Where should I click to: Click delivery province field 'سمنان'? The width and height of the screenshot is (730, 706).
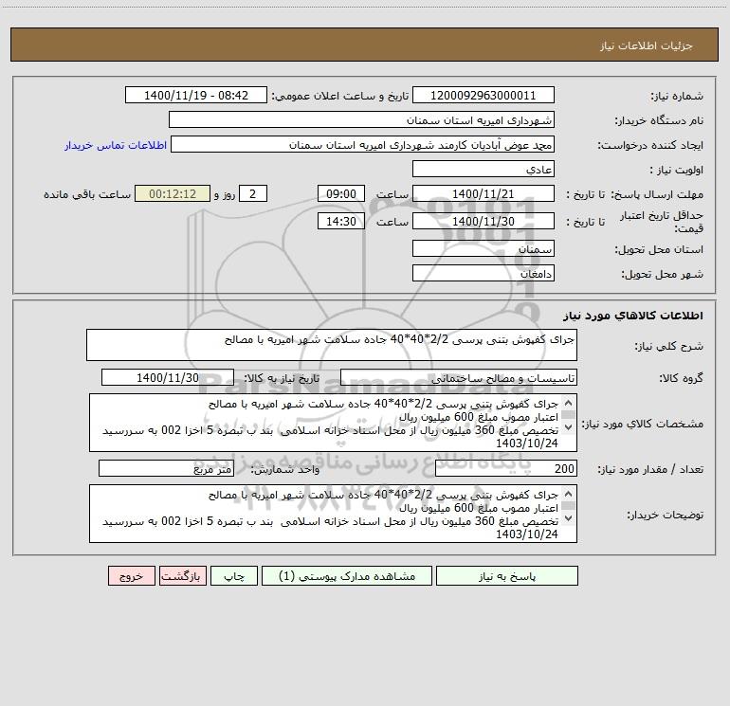pyautogui.click(x=484, y=248)
